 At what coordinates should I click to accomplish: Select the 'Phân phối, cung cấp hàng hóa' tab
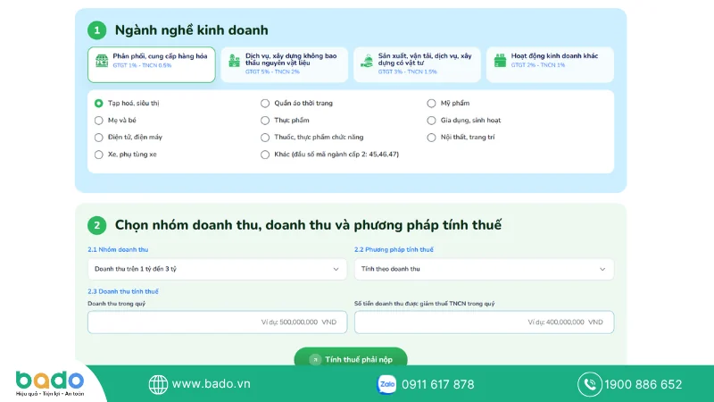(151, 64)
